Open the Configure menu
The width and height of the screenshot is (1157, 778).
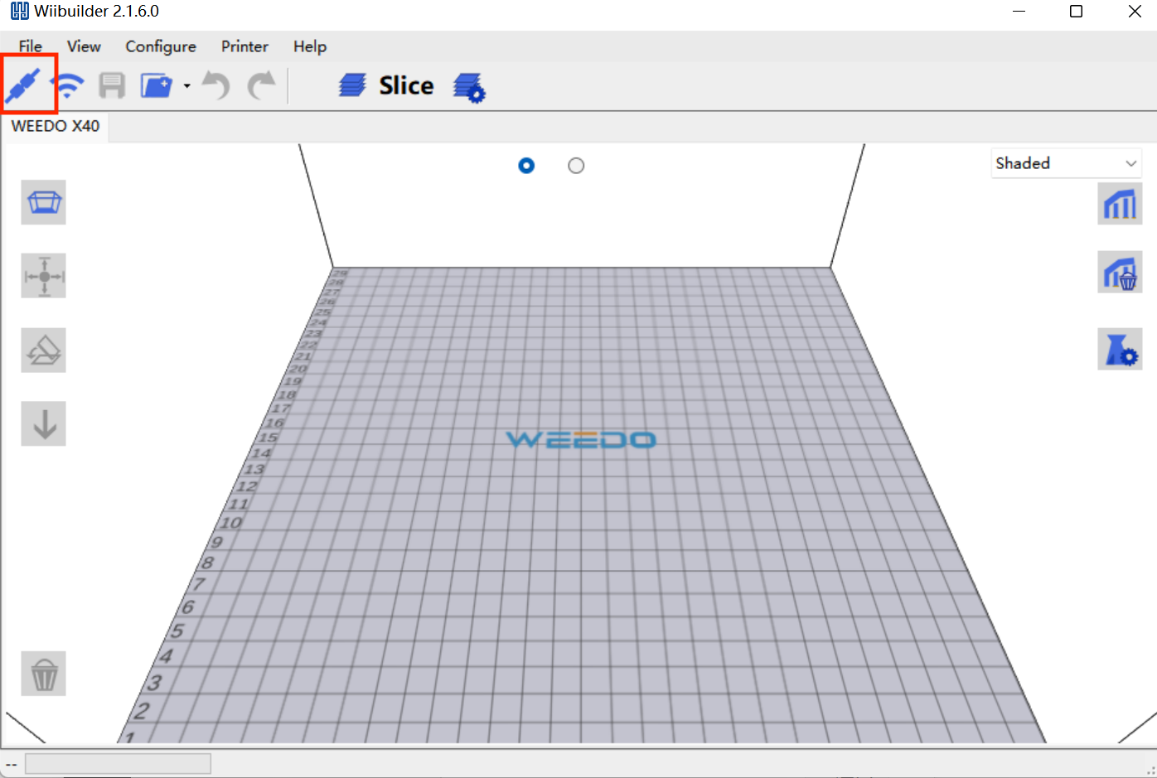161,46
